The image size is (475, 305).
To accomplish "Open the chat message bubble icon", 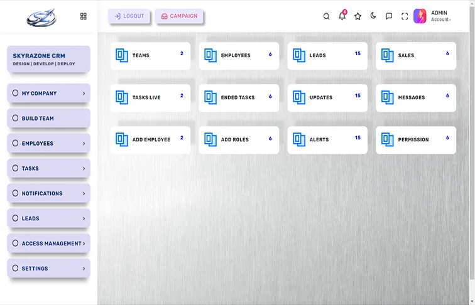I will click(389, 16).
